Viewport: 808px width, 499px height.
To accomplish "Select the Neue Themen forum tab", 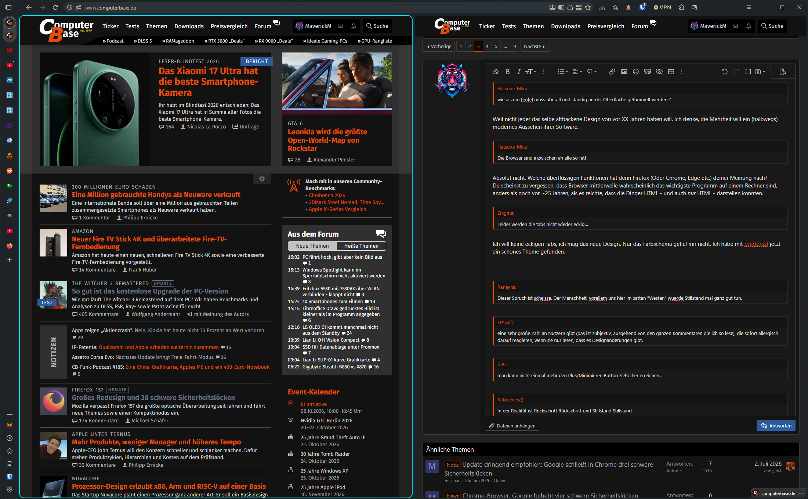I will (x=312, y=246).
